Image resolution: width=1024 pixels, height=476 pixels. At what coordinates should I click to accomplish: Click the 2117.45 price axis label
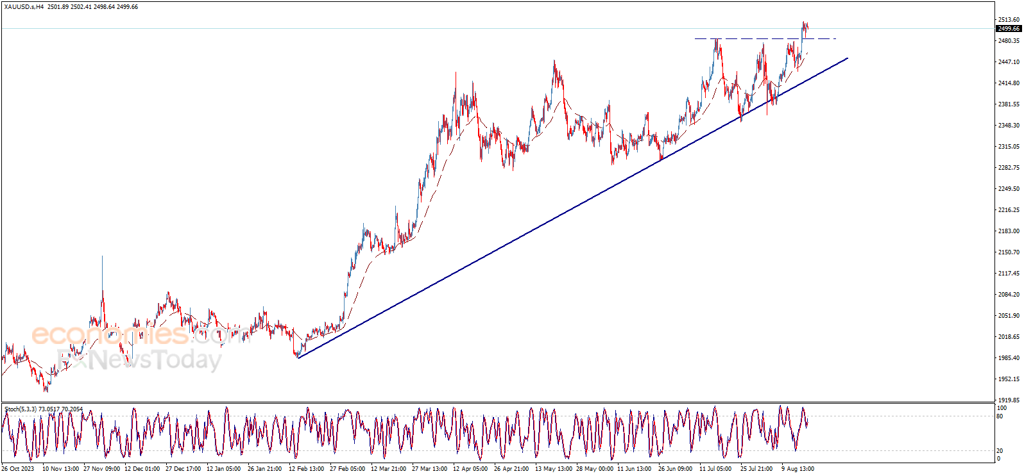1009,274
